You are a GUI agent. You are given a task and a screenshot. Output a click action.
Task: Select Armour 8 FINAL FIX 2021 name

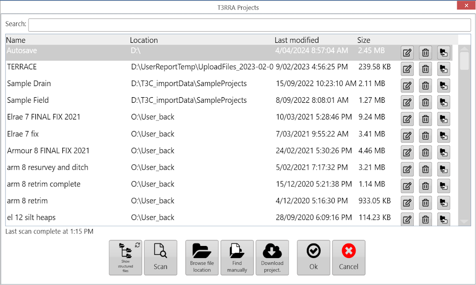click(x=48, y=151)
